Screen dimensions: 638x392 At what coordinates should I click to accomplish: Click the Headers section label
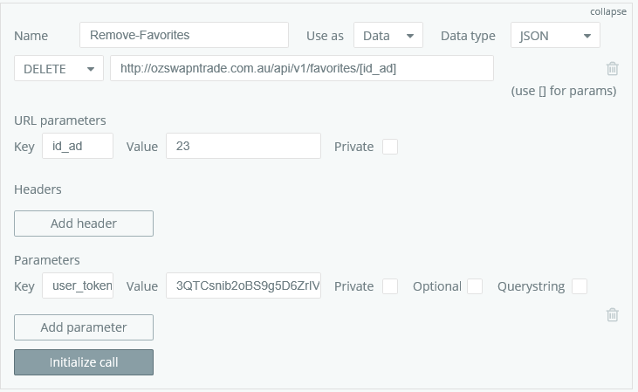tap(38, 189)
